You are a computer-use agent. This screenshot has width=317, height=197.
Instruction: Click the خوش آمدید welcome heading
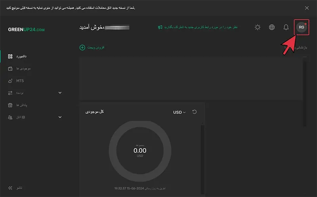pos(92,27)
